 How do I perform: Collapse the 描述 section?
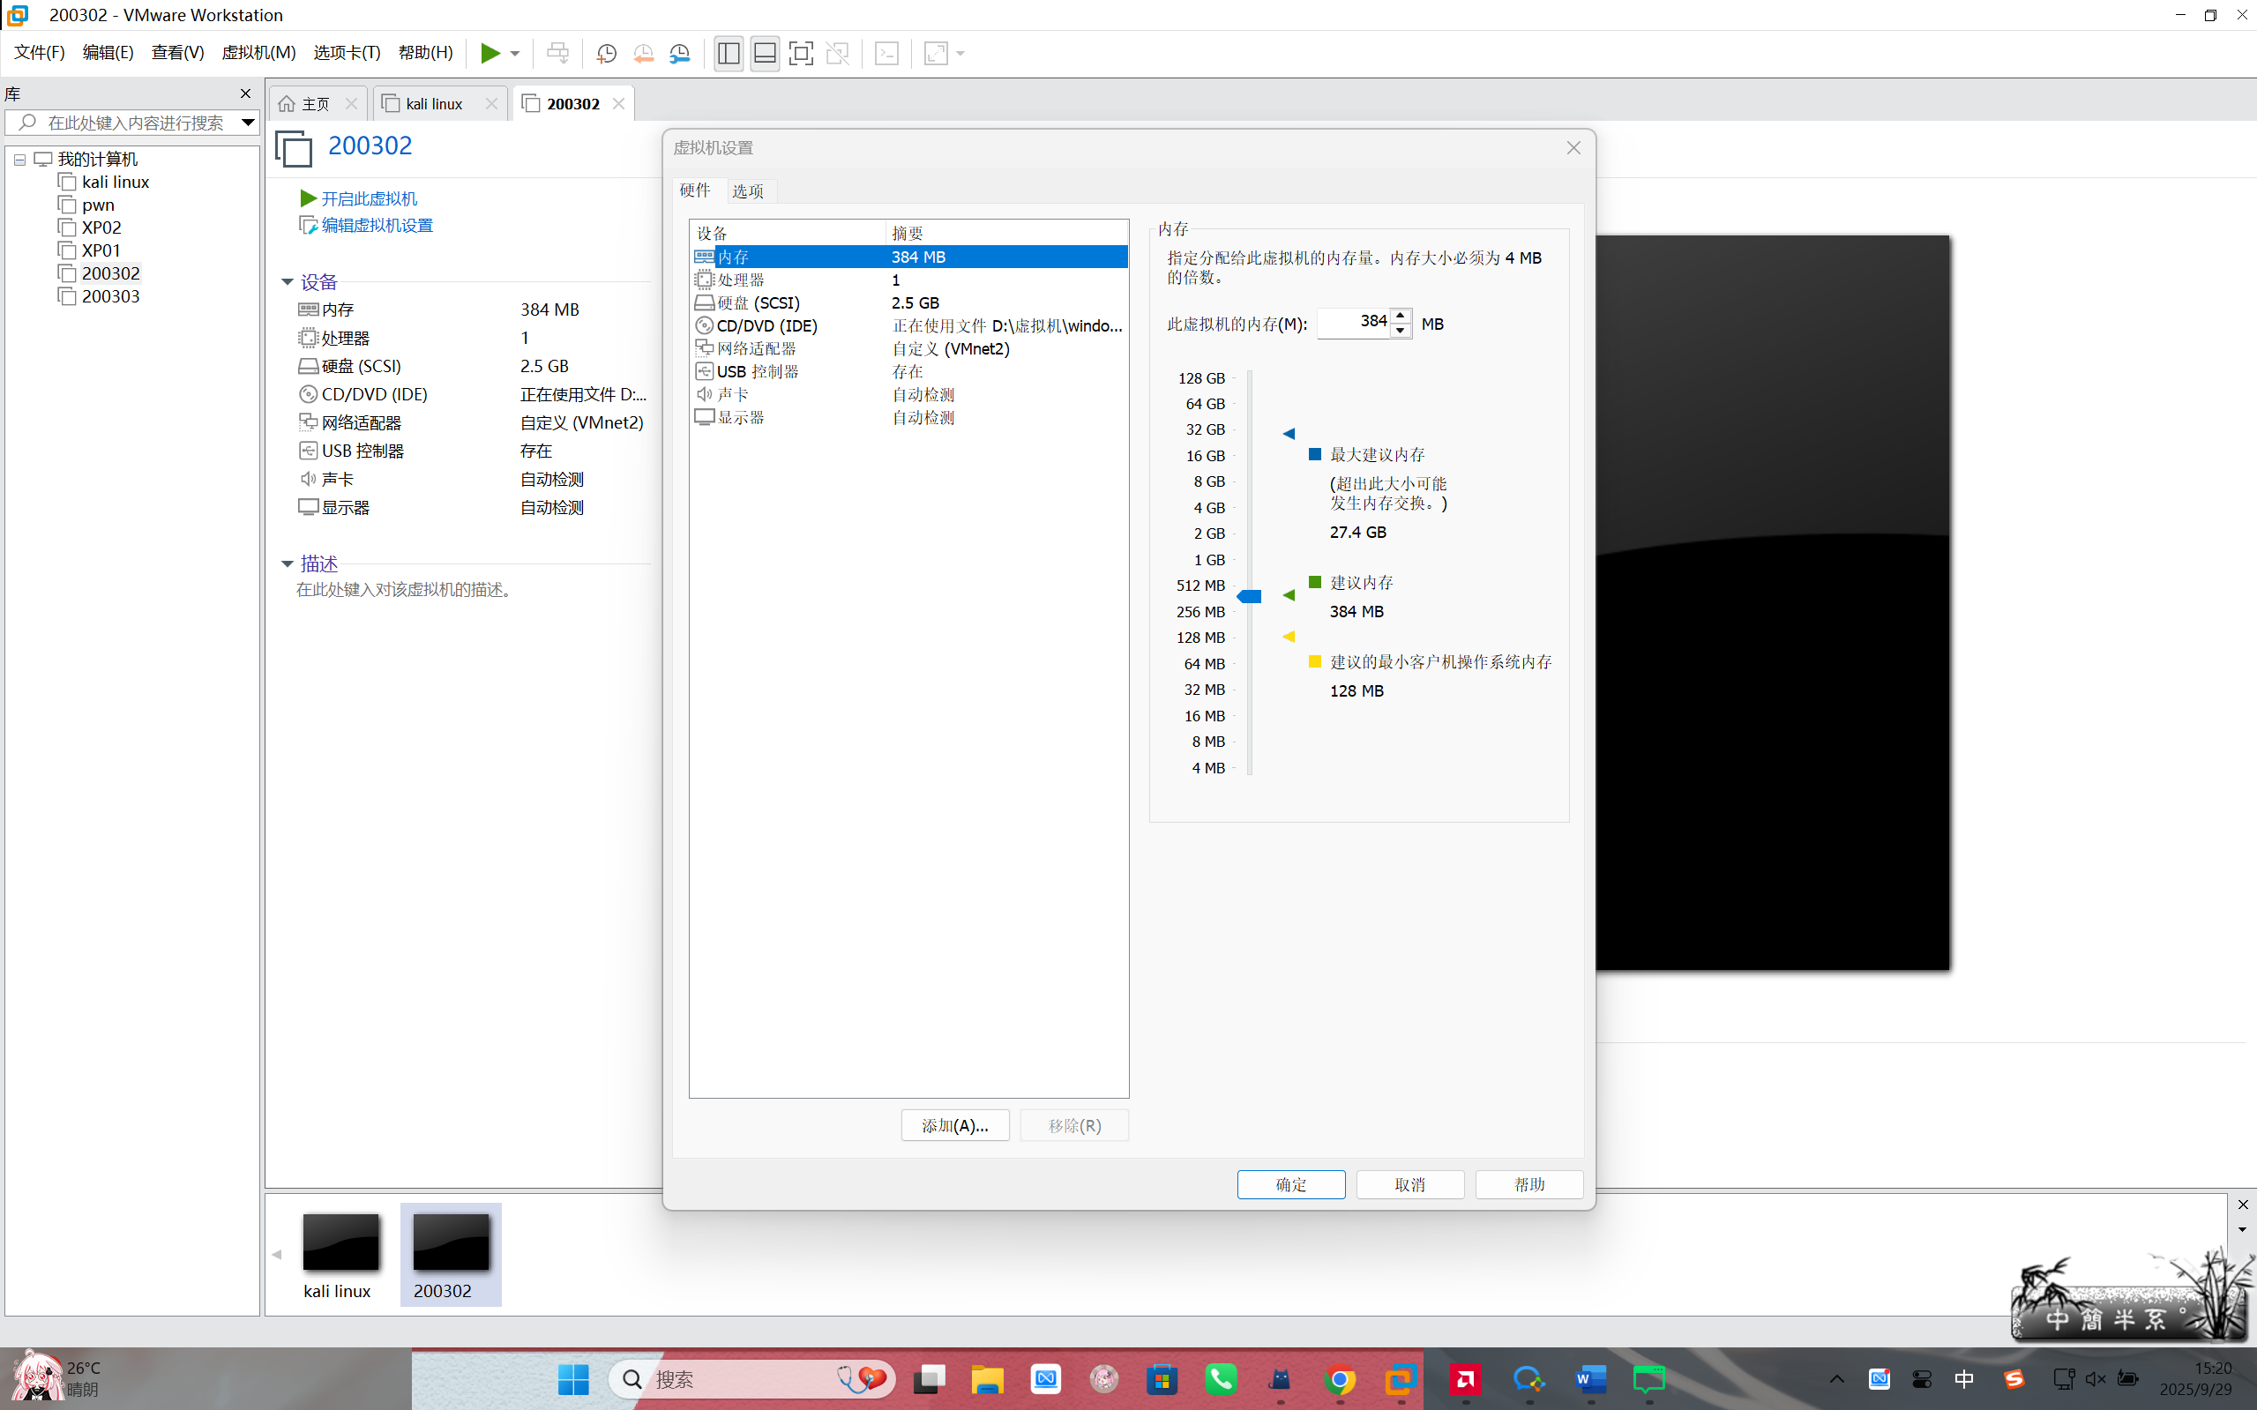tap(288, 563)
